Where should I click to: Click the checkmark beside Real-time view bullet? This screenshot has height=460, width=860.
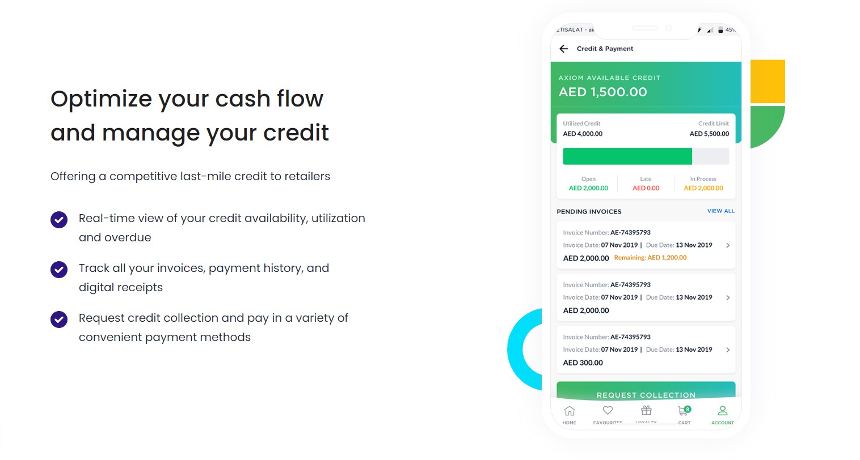click(x=59, y=219)
